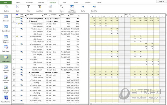The image size is (167, 105).
Task: Collapse the General summary task
Action: tap(29, 21)
